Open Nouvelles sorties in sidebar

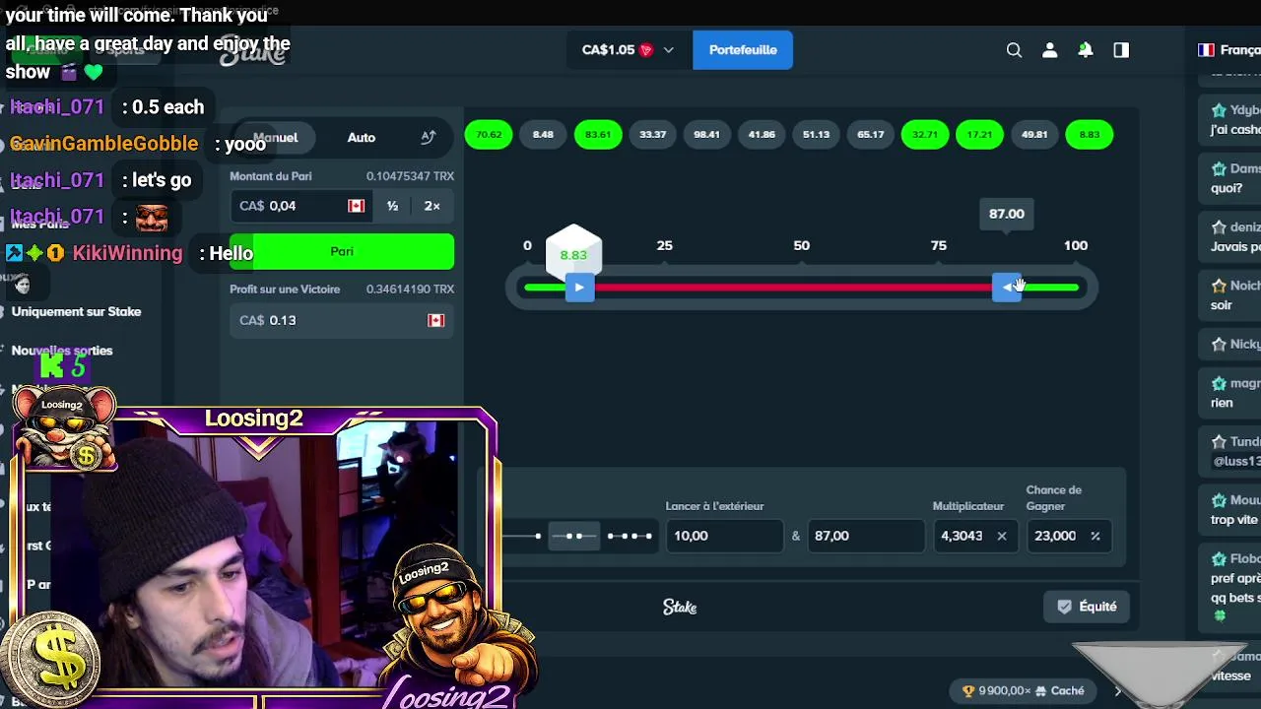coord(62,351)
